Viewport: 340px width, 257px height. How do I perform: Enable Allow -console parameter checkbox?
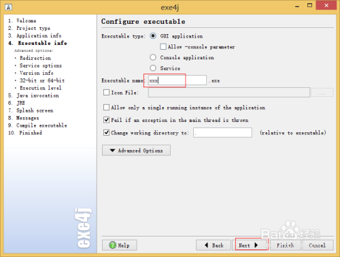163,47
